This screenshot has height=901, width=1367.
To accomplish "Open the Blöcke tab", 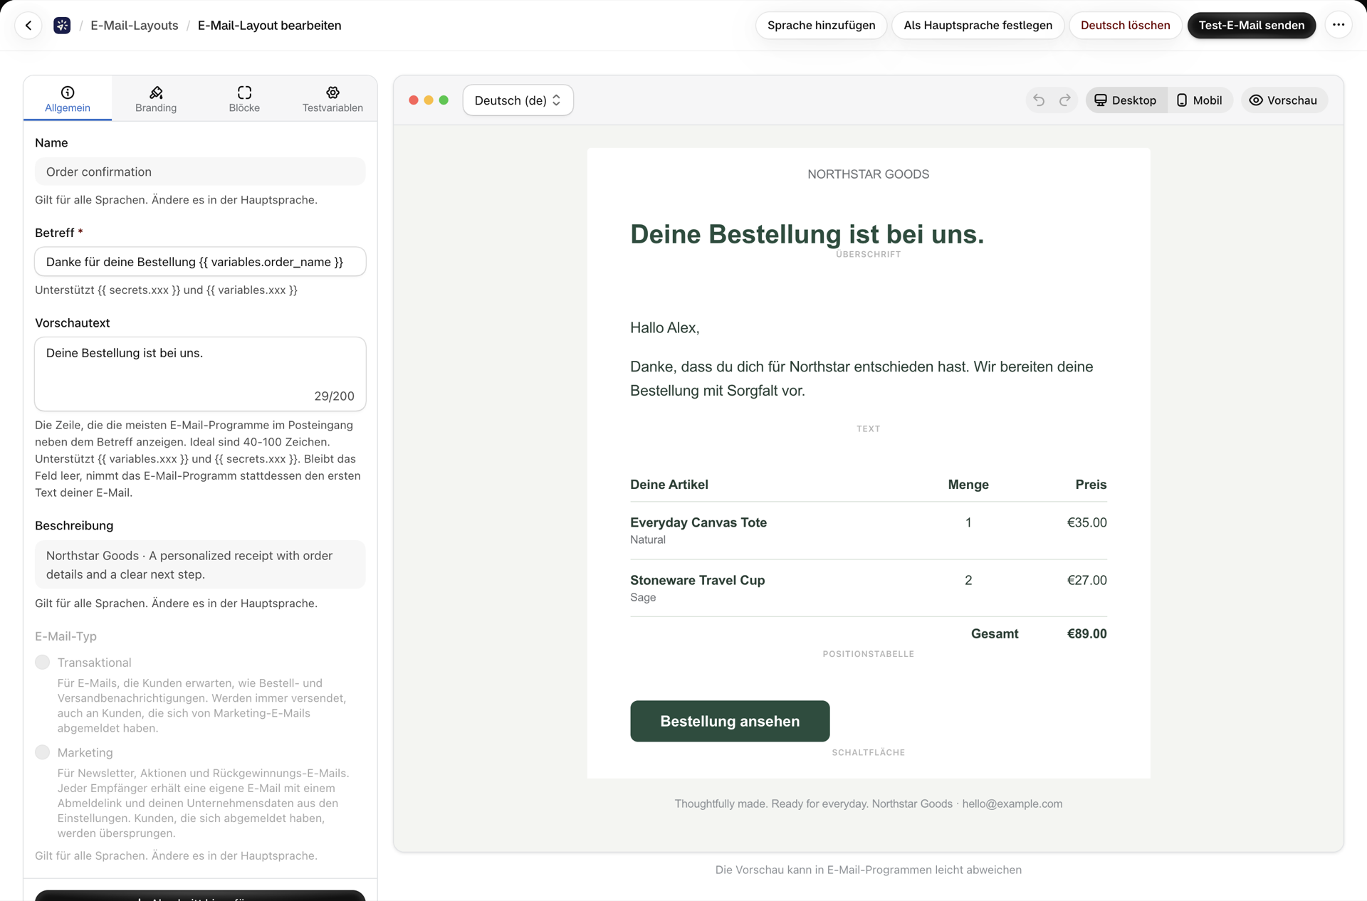I will (244, 99).
